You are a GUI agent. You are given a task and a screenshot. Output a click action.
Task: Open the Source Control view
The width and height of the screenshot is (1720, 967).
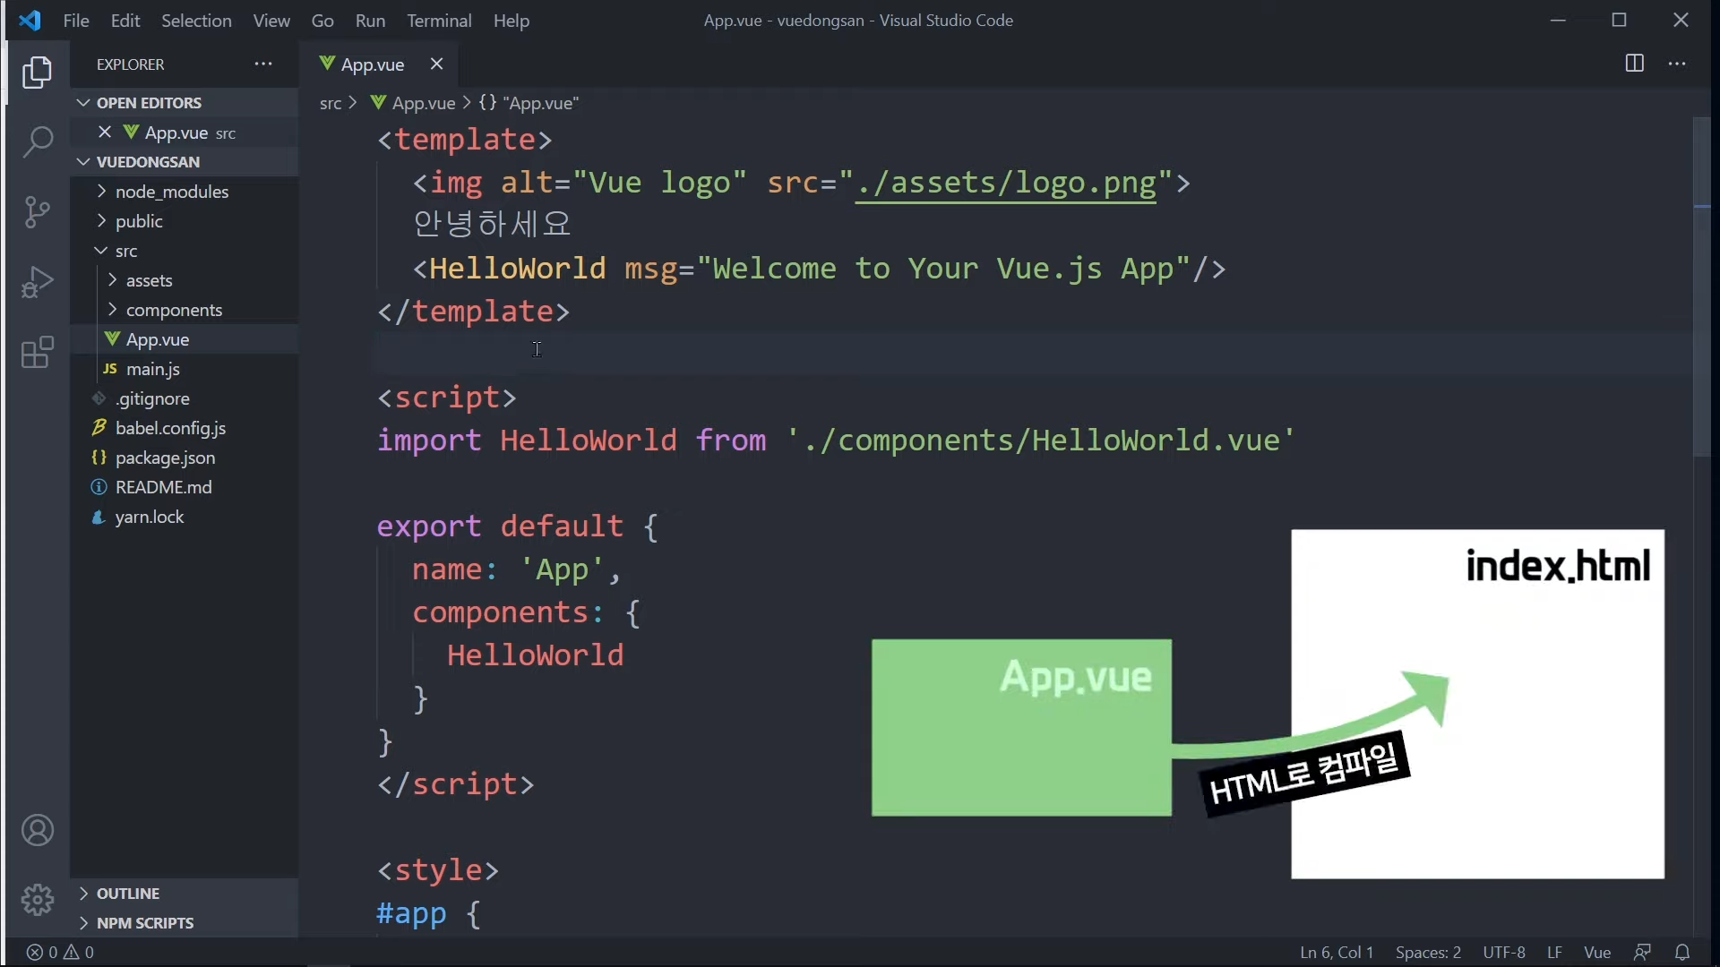point(38,212)
